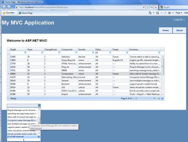Screen dimensions: 188x142
Task: Open the Page menu dropdown
Action: [179, 13]
